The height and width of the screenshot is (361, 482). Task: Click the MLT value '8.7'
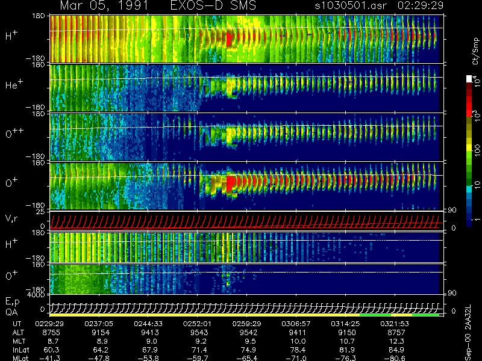53,341
